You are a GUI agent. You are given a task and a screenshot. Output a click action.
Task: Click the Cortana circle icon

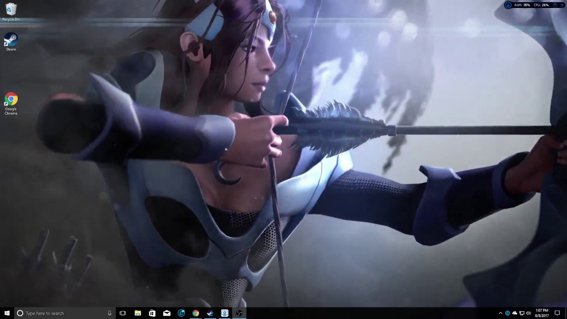(x=20, y=313)
